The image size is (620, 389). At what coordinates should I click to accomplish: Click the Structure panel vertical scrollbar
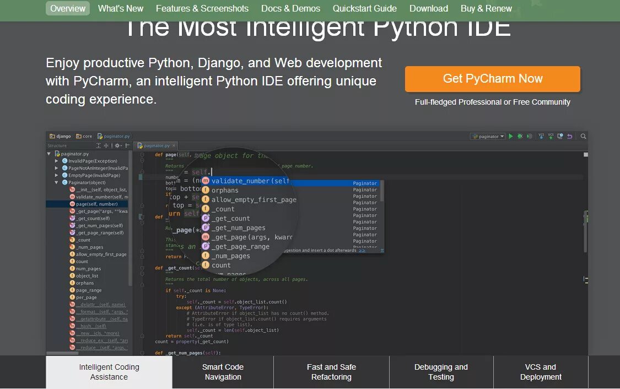point(131,218)
